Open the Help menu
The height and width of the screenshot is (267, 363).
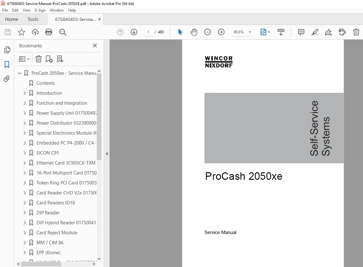pos(72,10)
